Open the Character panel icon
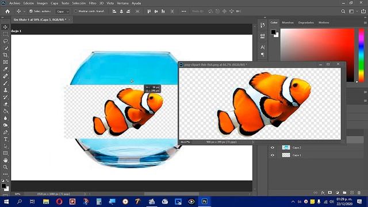368x207 pixels. 262,47
